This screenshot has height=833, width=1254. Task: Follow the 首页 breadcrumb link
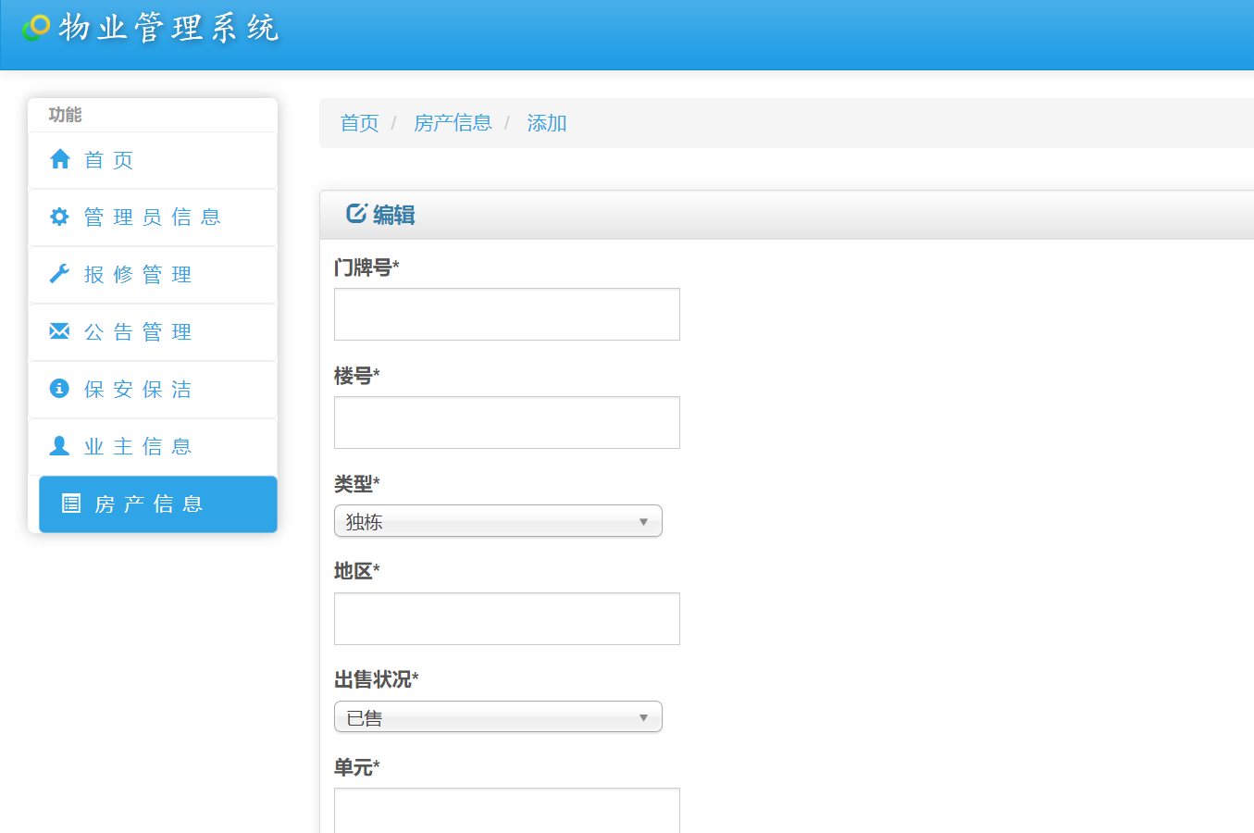click(x=360, y=123)
